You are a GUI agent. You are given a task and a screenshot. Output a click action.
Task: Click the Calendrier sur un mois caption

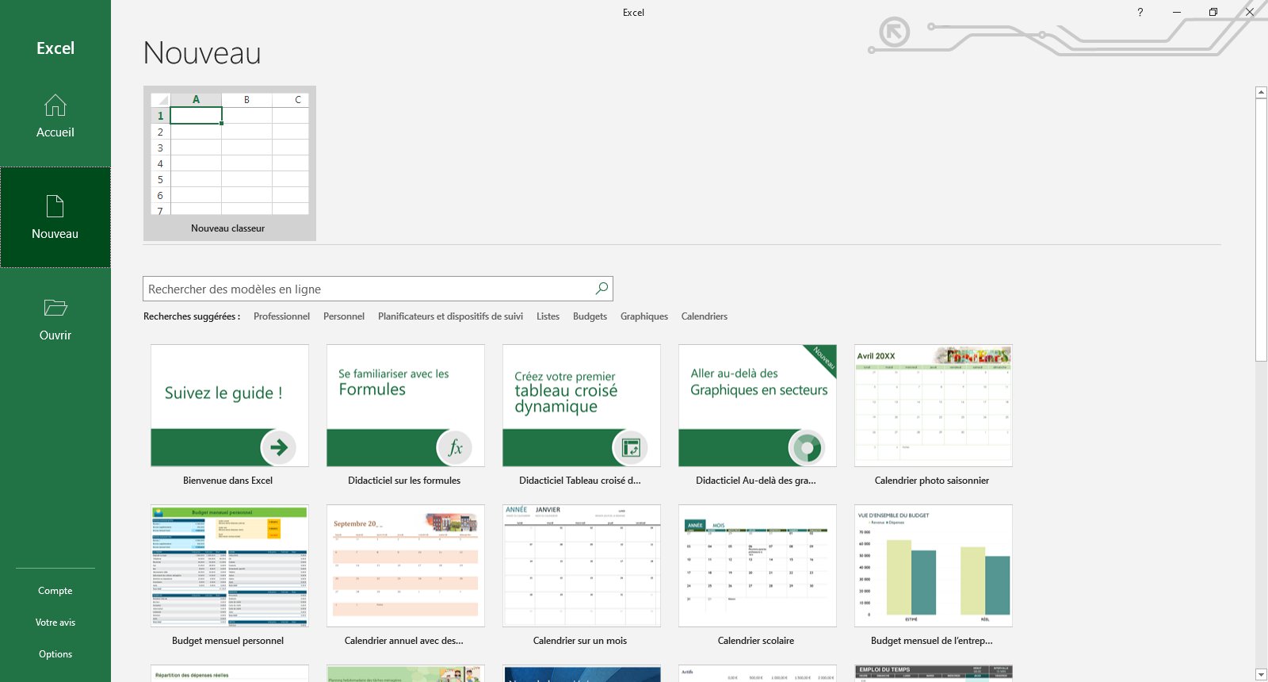580,641
